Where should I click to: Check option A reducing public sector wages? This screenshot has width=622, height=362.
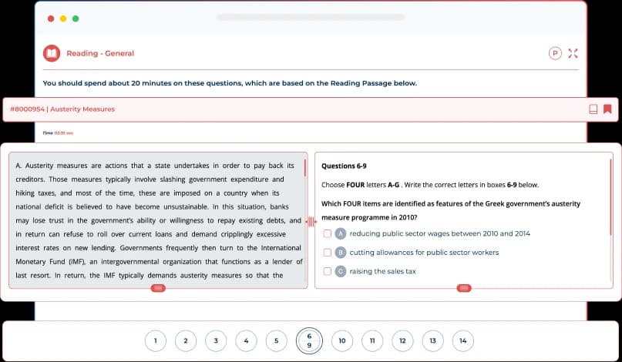coord(328,233)
